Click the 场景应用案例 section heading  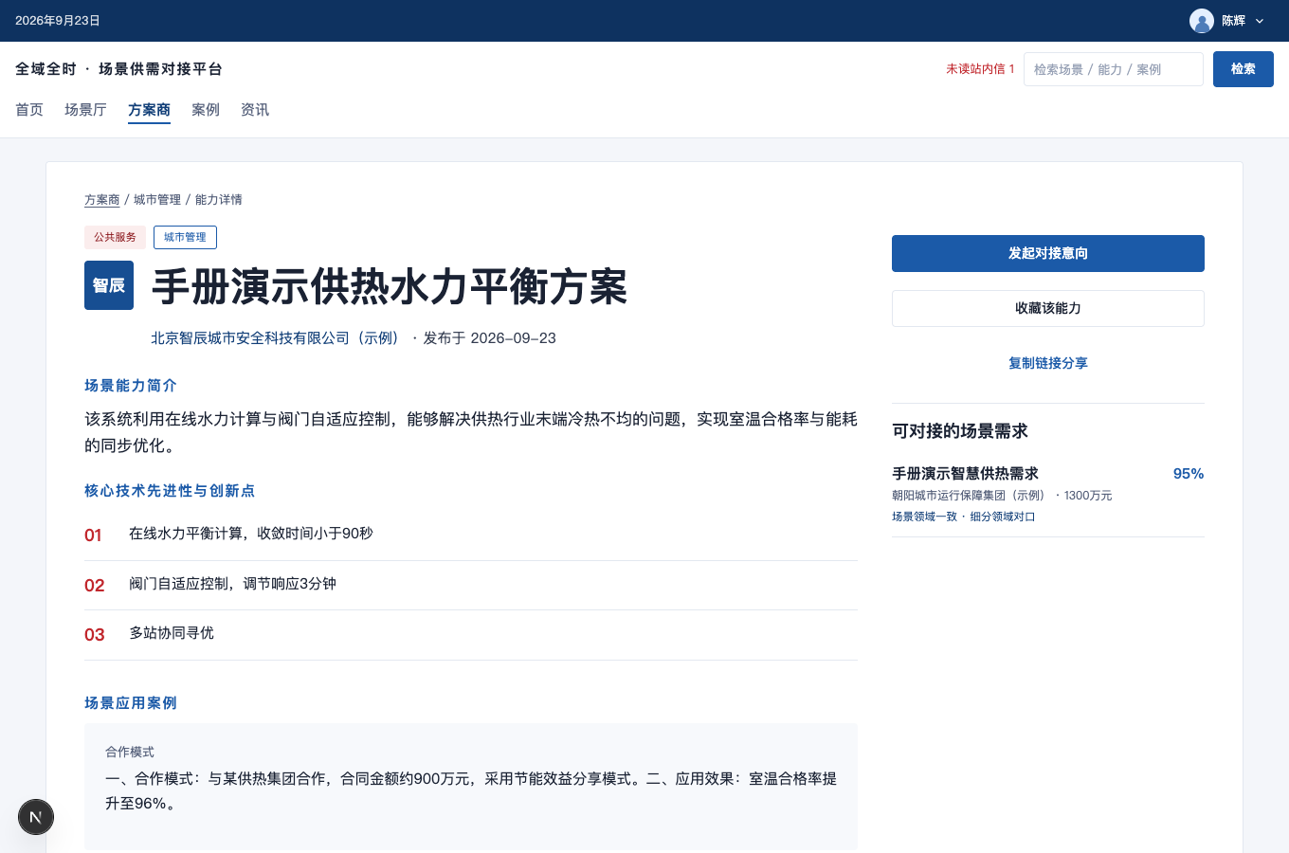pos(131,703)
